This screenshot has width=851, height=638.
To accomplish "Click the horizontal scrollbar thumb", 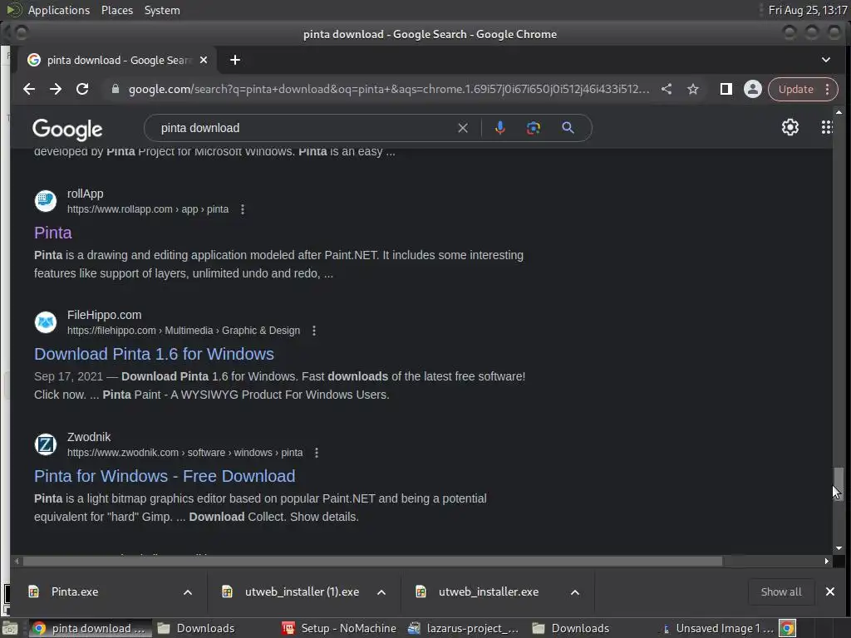I will click(372, 562).
